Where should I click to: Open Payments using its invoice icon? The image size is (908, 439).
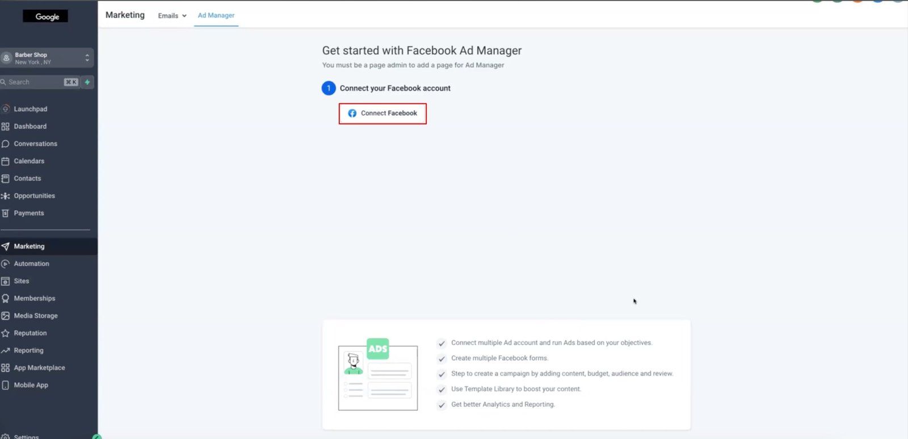pyautogui.click(x=6, y=214)
